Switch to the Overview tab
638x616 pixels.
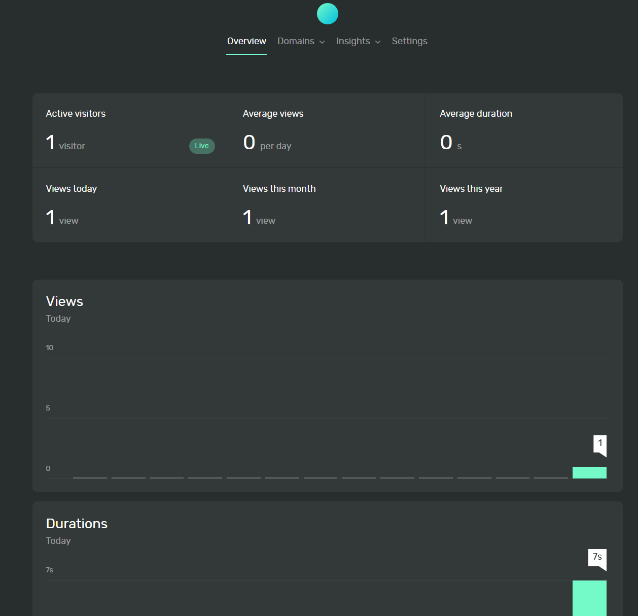246,41
